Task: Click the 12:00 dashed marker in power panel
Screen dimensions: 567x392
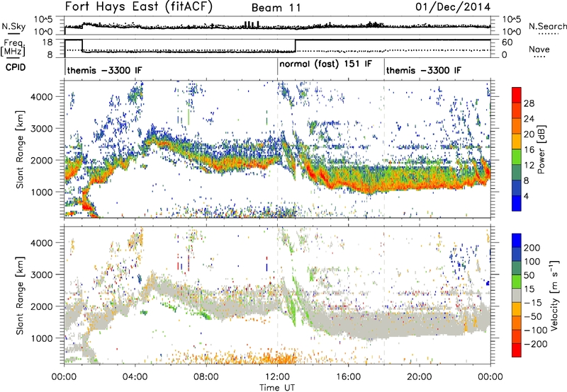Action: (278, 149)
